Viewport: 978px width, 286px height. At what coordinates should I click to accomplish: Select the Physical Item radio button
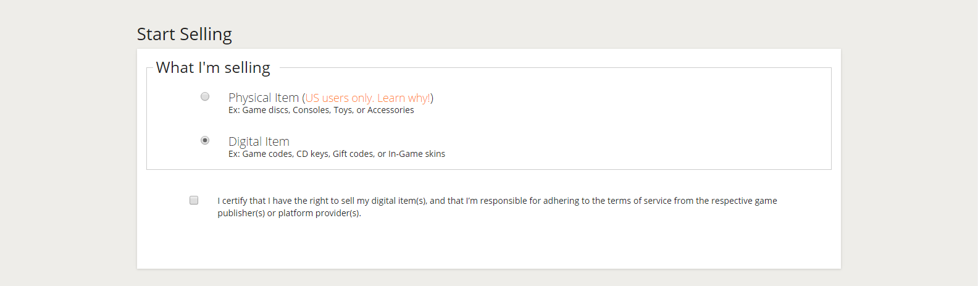(x=205, y=96)
